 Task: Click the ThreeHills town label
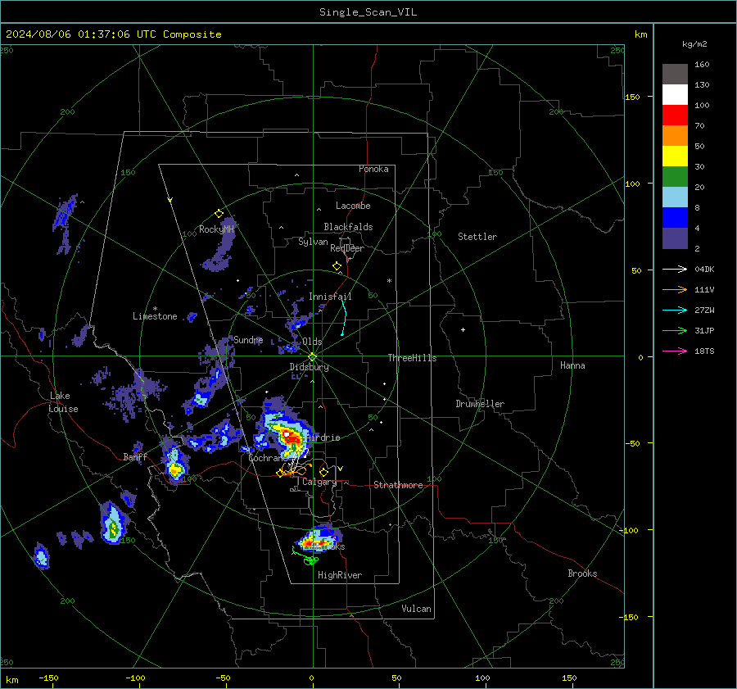point(412,358)
